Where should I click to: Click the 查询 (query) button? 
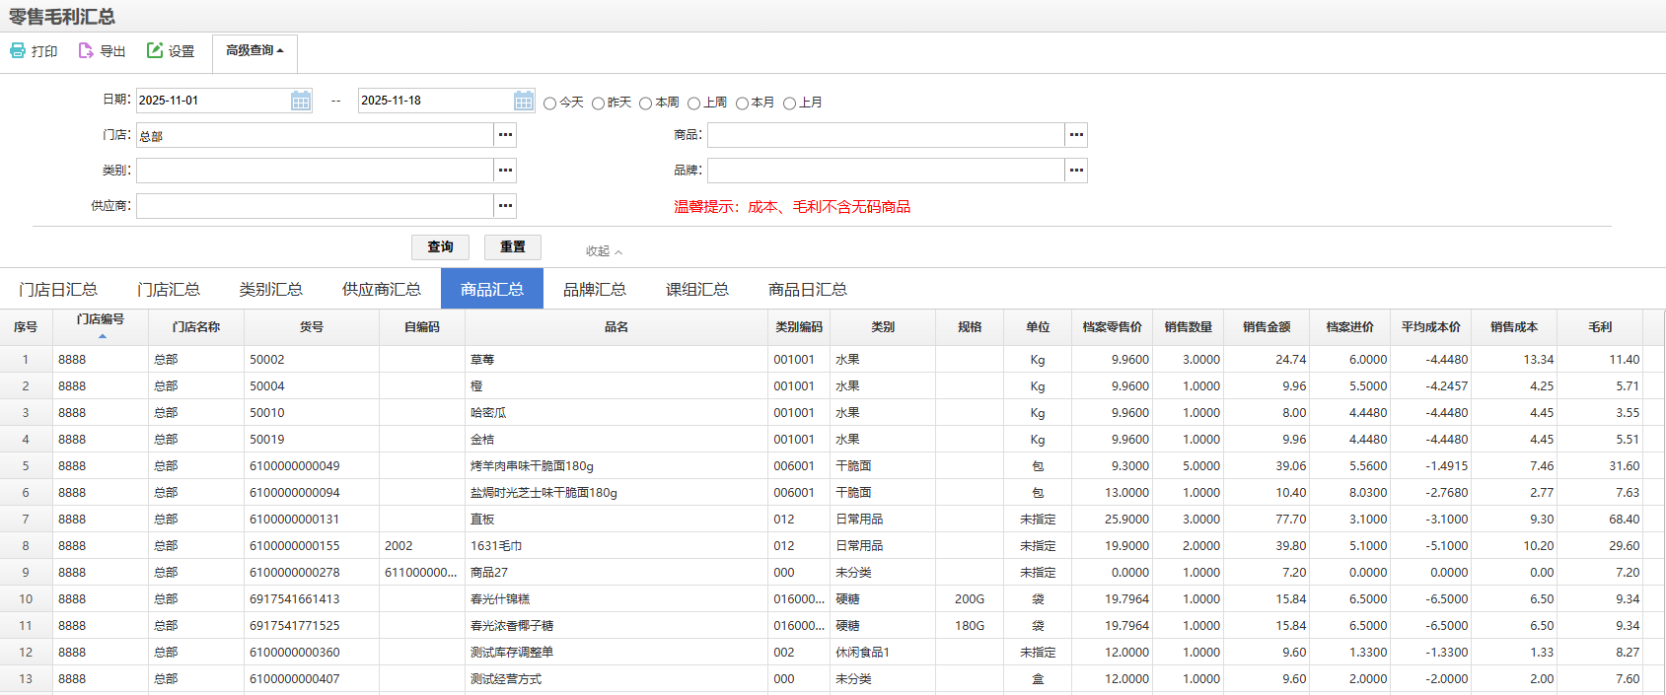[440, 246]
